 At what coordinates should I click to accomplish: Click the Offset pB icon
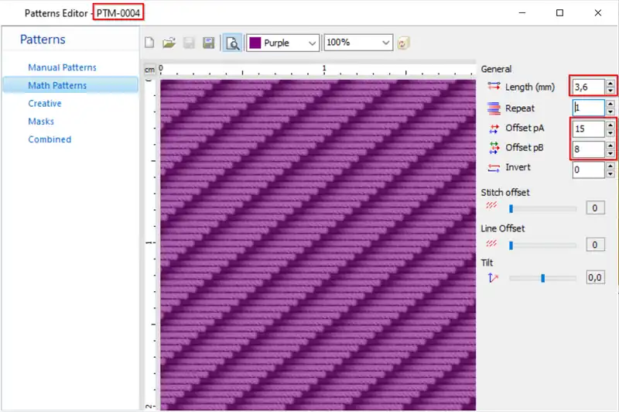click(494, 148)
